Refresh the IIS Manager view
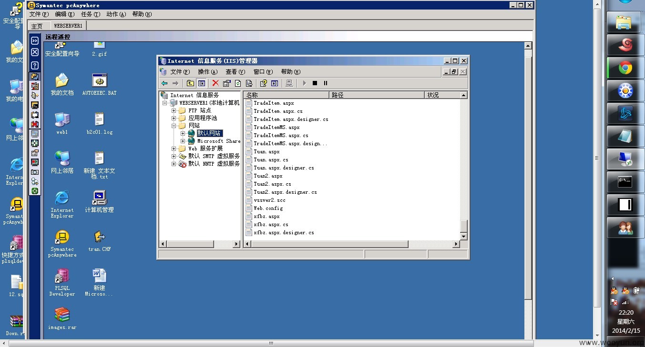This screenshot has width=645, height=347. [237, 83]
